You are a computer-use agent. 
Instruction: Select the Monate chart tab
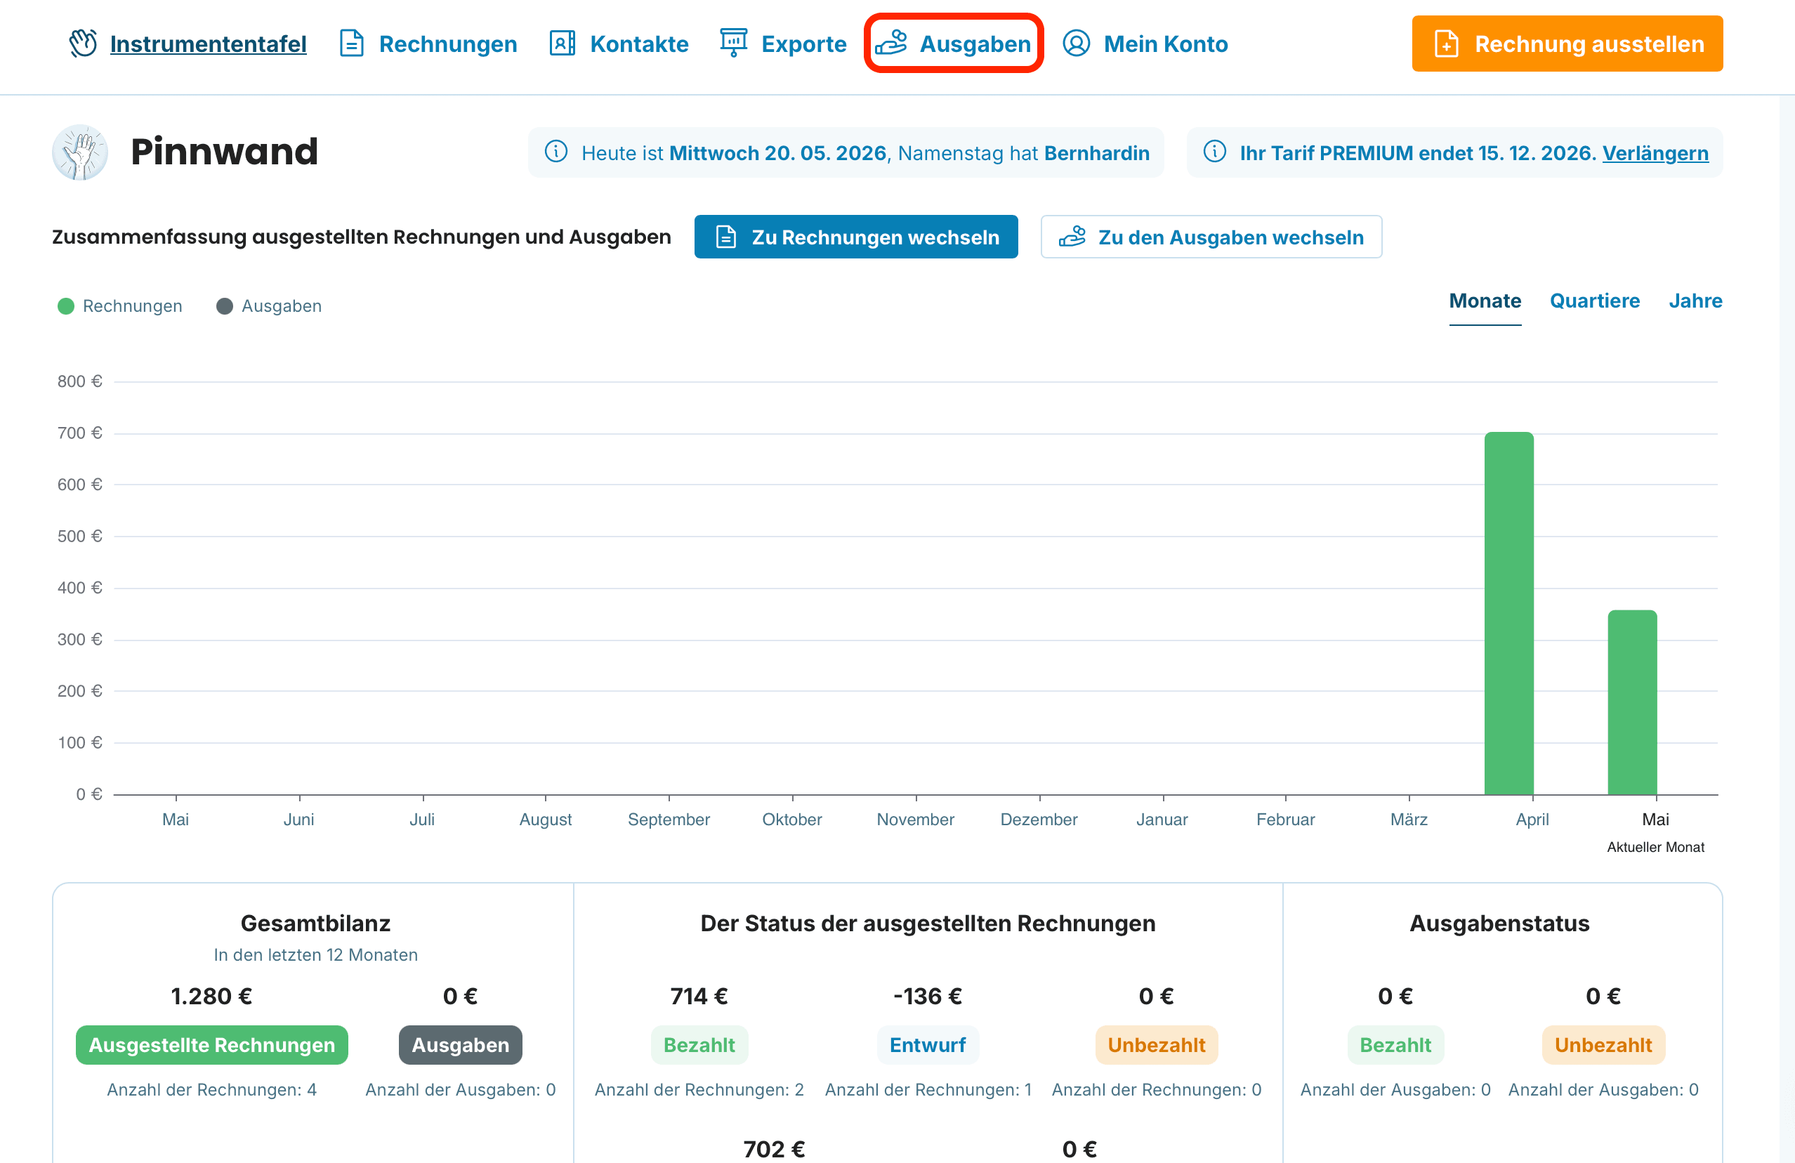(1485, 301)
